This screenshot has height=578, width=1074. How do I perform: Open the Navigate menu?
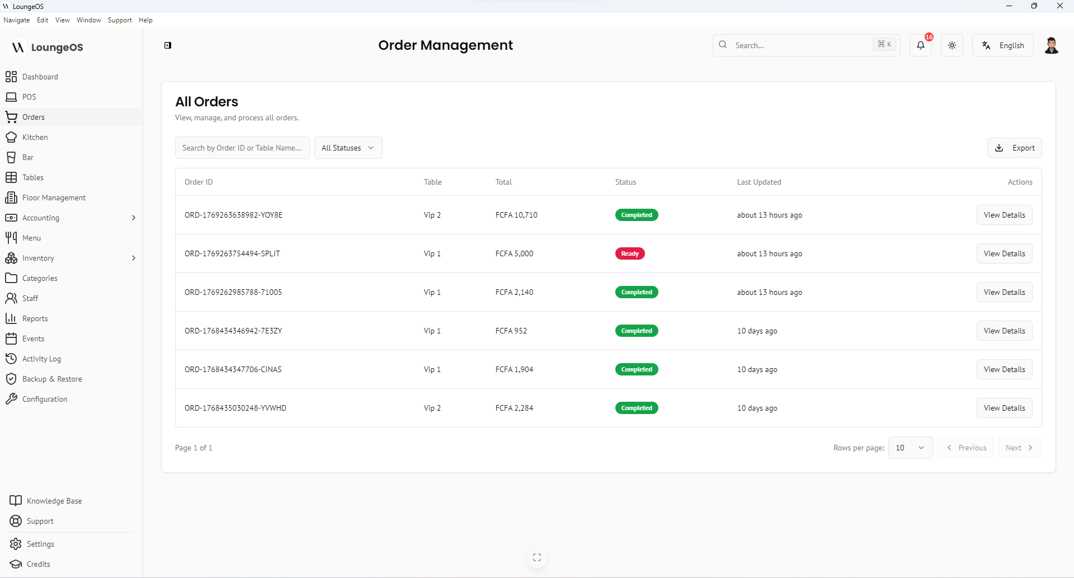[17, 20]
